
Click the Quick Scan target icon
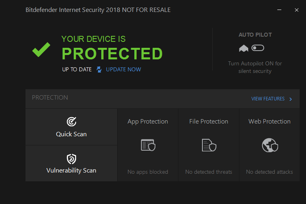pos(71,122)
